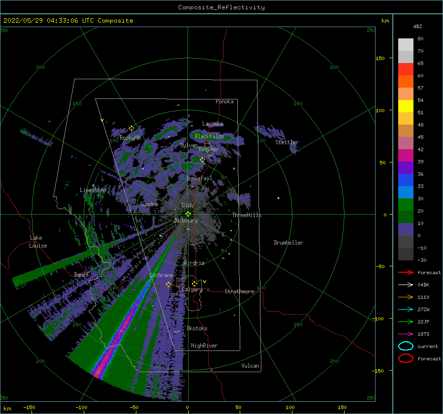443x414 pixels.
Task: Click the red forecast arrow in legend
Action: 406,272
